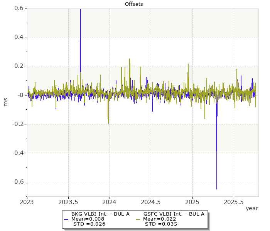Screen dimensions: 270x231
Task: Click the blue BKG legend line marker
Action: tap(66, 219)
